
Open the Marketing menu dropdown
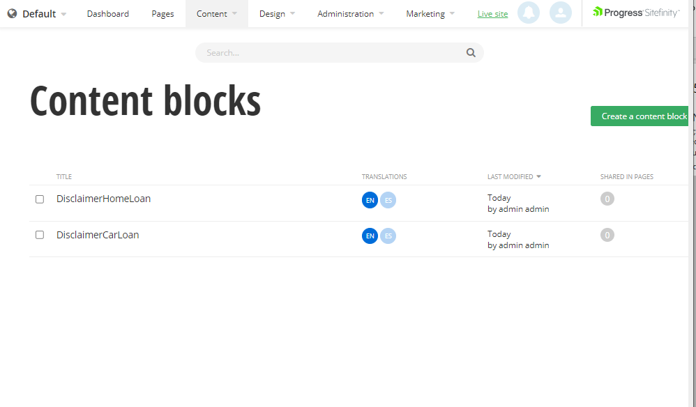(x=430, y=14)
